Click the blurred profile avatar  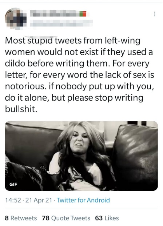coord(16,19)
